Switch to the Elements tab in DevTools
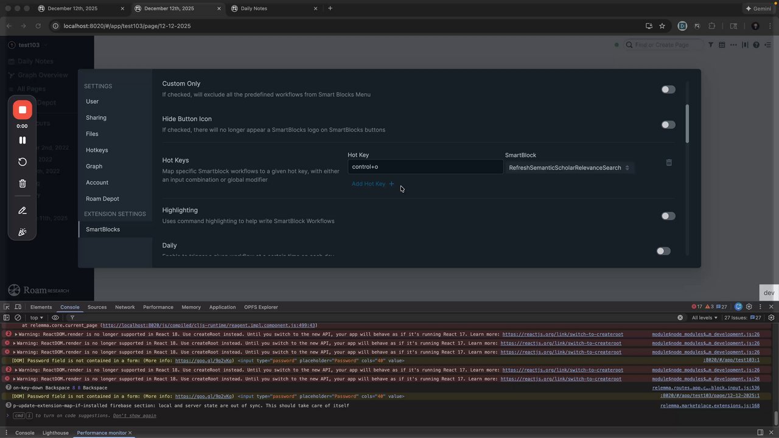779x438 pixels. [x=41, y=307]
